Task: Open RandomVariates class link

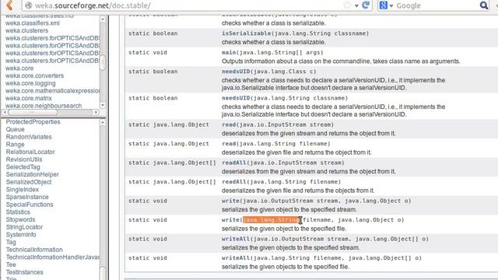Action: [29, 137]
